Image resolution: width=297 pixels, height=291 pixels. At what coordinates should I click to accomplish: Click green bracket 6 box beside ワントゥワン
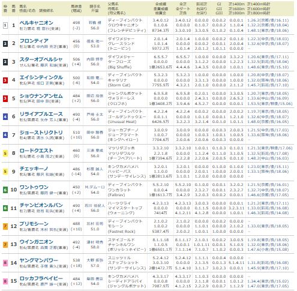coord(5,190)
